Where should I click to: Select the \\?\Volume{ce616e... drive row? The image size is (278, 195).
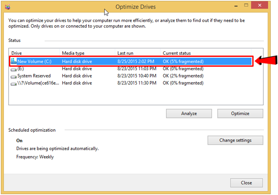(131, 83)
